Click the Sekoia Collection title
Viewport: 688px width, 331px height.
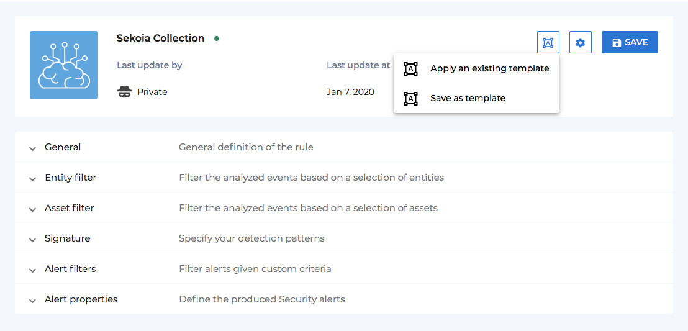(x=161, y=39)
